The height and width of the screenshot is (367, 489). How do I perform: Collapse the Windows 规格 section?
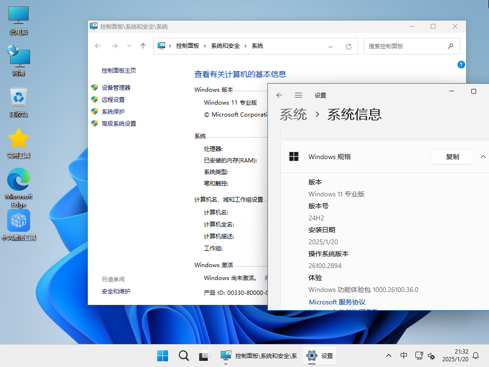pos(483,157)
